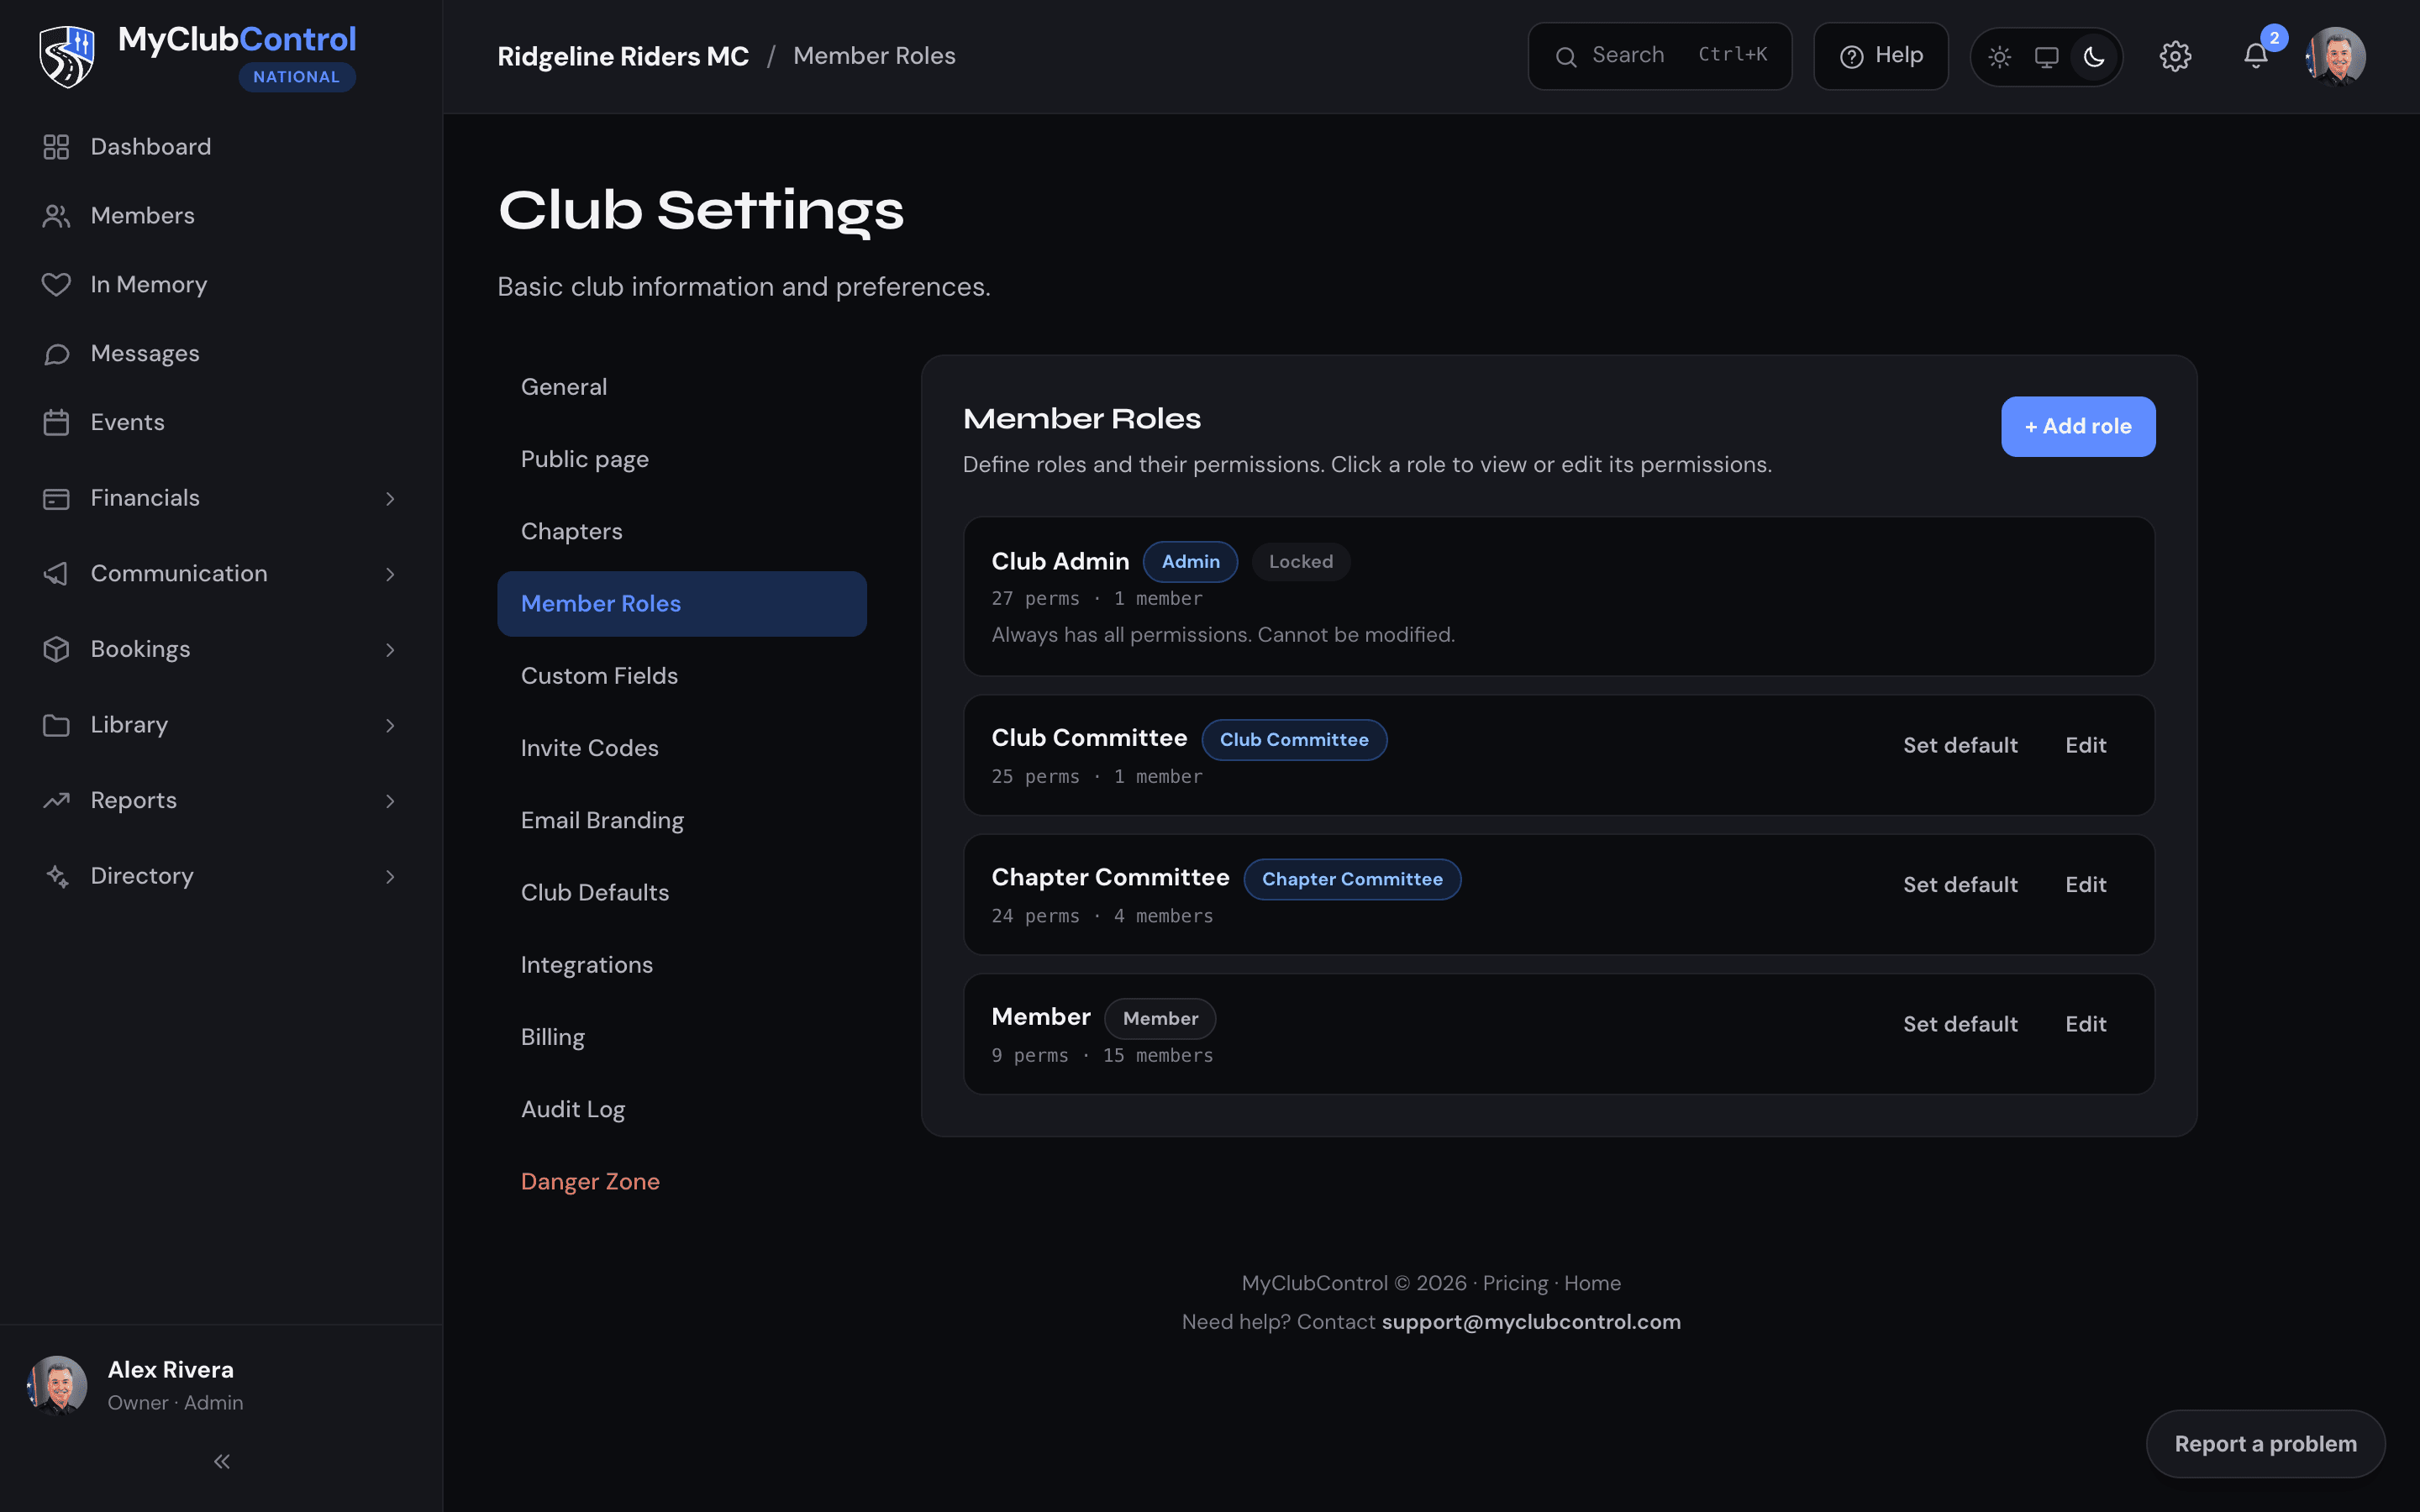The image size is (2420, 1512).
Task: Open the profile avatar in the top bar
Action: click(2336, 56)
